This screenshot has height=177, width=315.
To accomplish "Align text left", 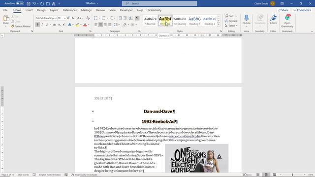I will (x=96, y=25).
